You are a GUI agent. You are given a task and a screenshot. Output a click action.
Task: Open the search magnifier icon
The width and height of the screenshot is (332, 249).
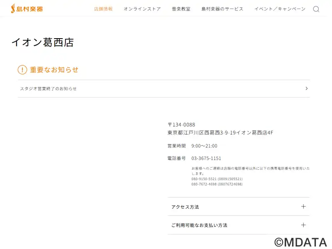(316, 9)
